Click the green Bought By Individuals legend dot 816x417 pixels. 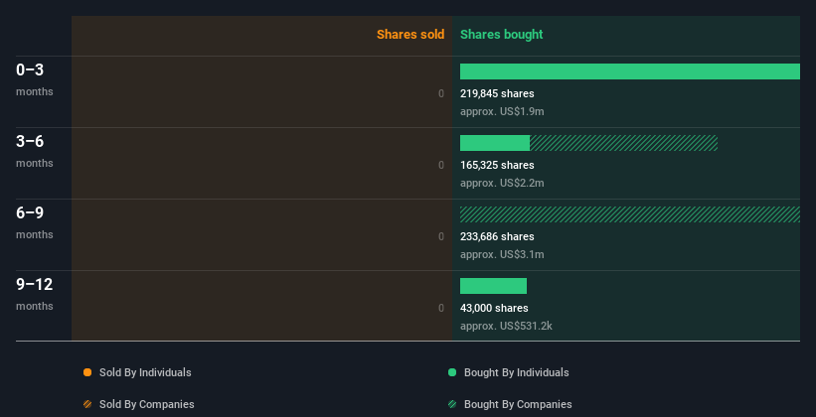coord(452,372)
